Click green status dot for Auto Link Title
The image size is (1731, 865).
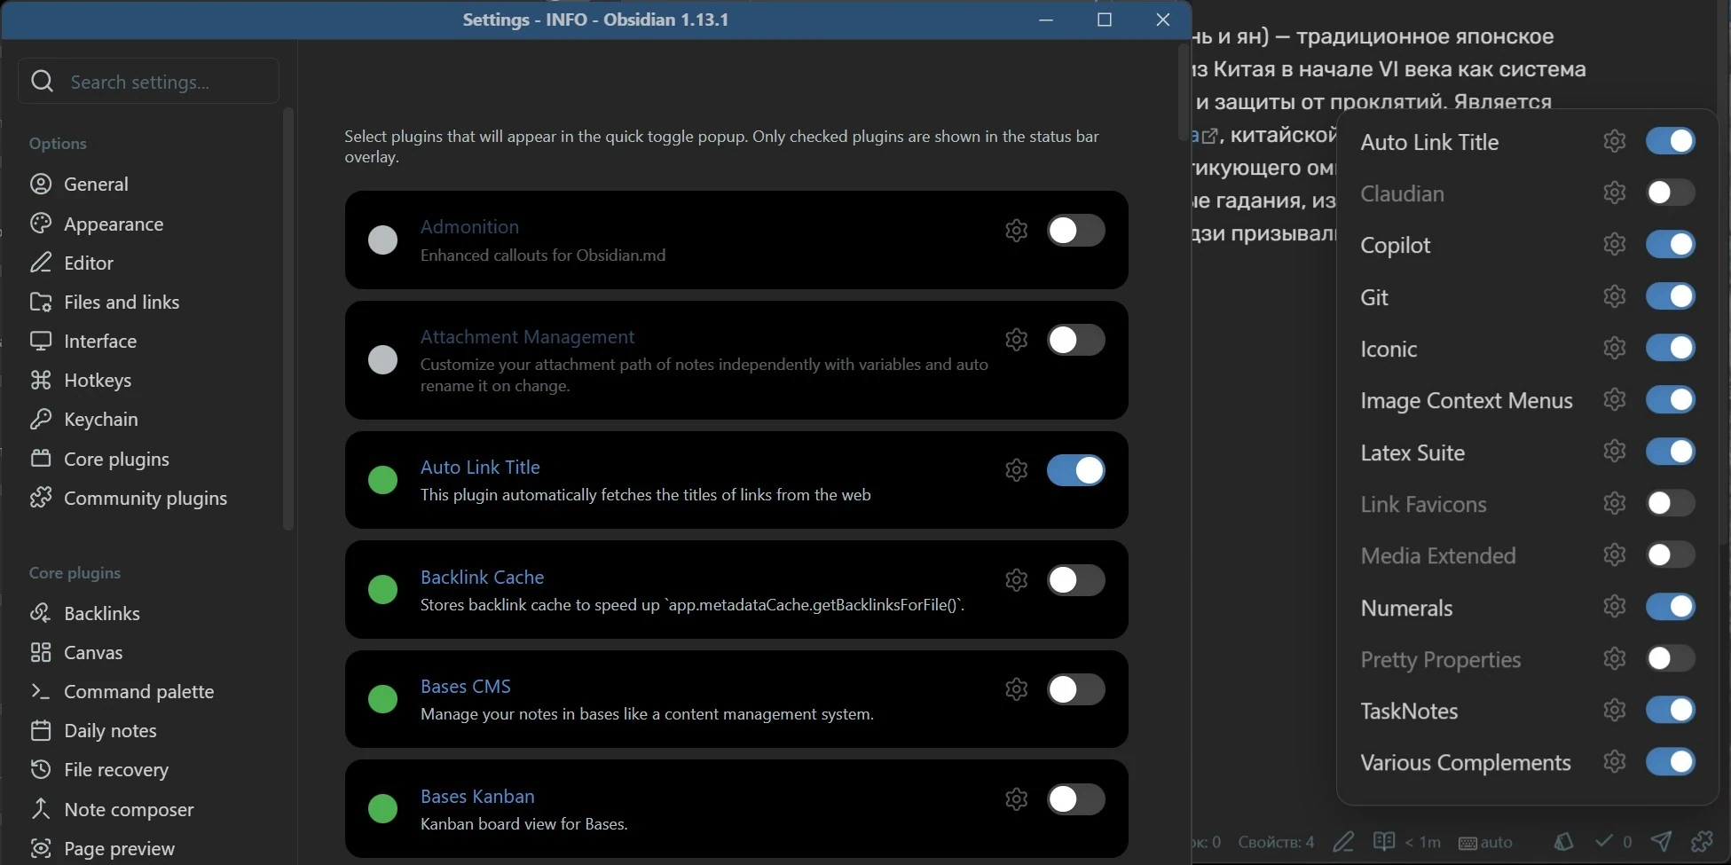tap(382, 480)
